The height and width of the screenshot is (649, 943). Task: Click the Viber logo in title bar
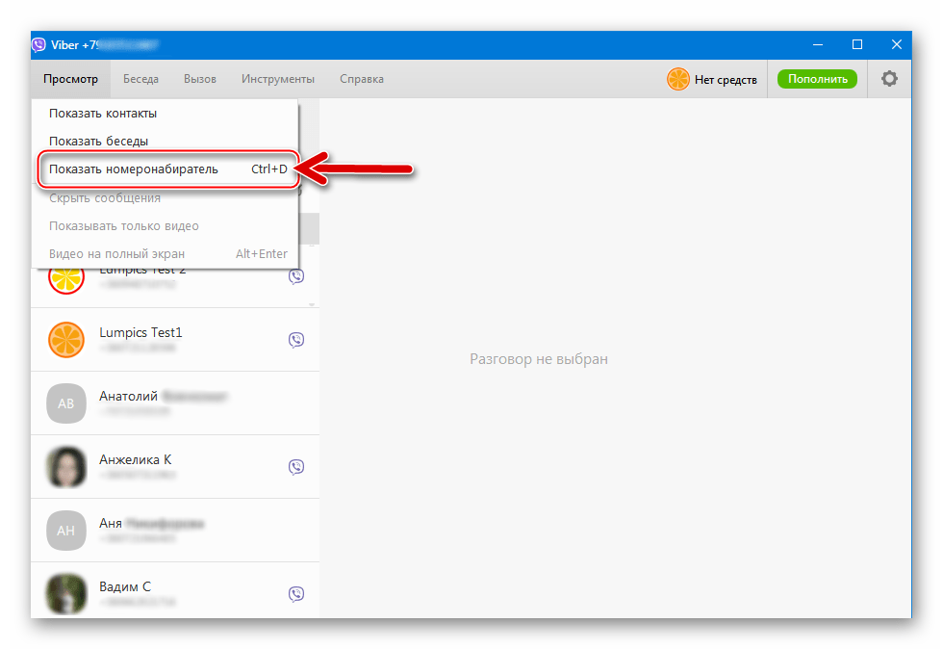tap(39, 45)
